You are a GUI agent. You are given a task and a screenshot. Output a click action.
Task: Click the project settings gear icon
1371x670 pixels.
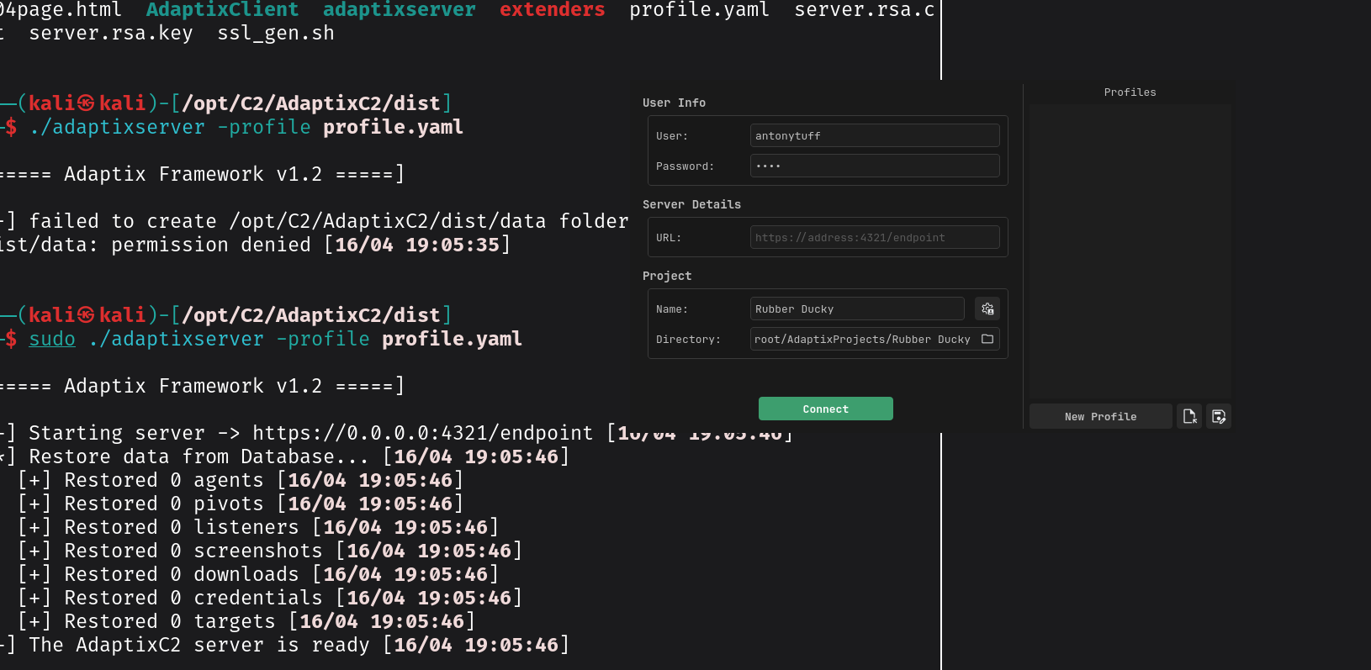[987, 309]
